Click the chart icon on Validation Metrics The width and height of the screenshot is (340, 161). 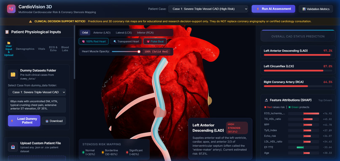[304, 9]
